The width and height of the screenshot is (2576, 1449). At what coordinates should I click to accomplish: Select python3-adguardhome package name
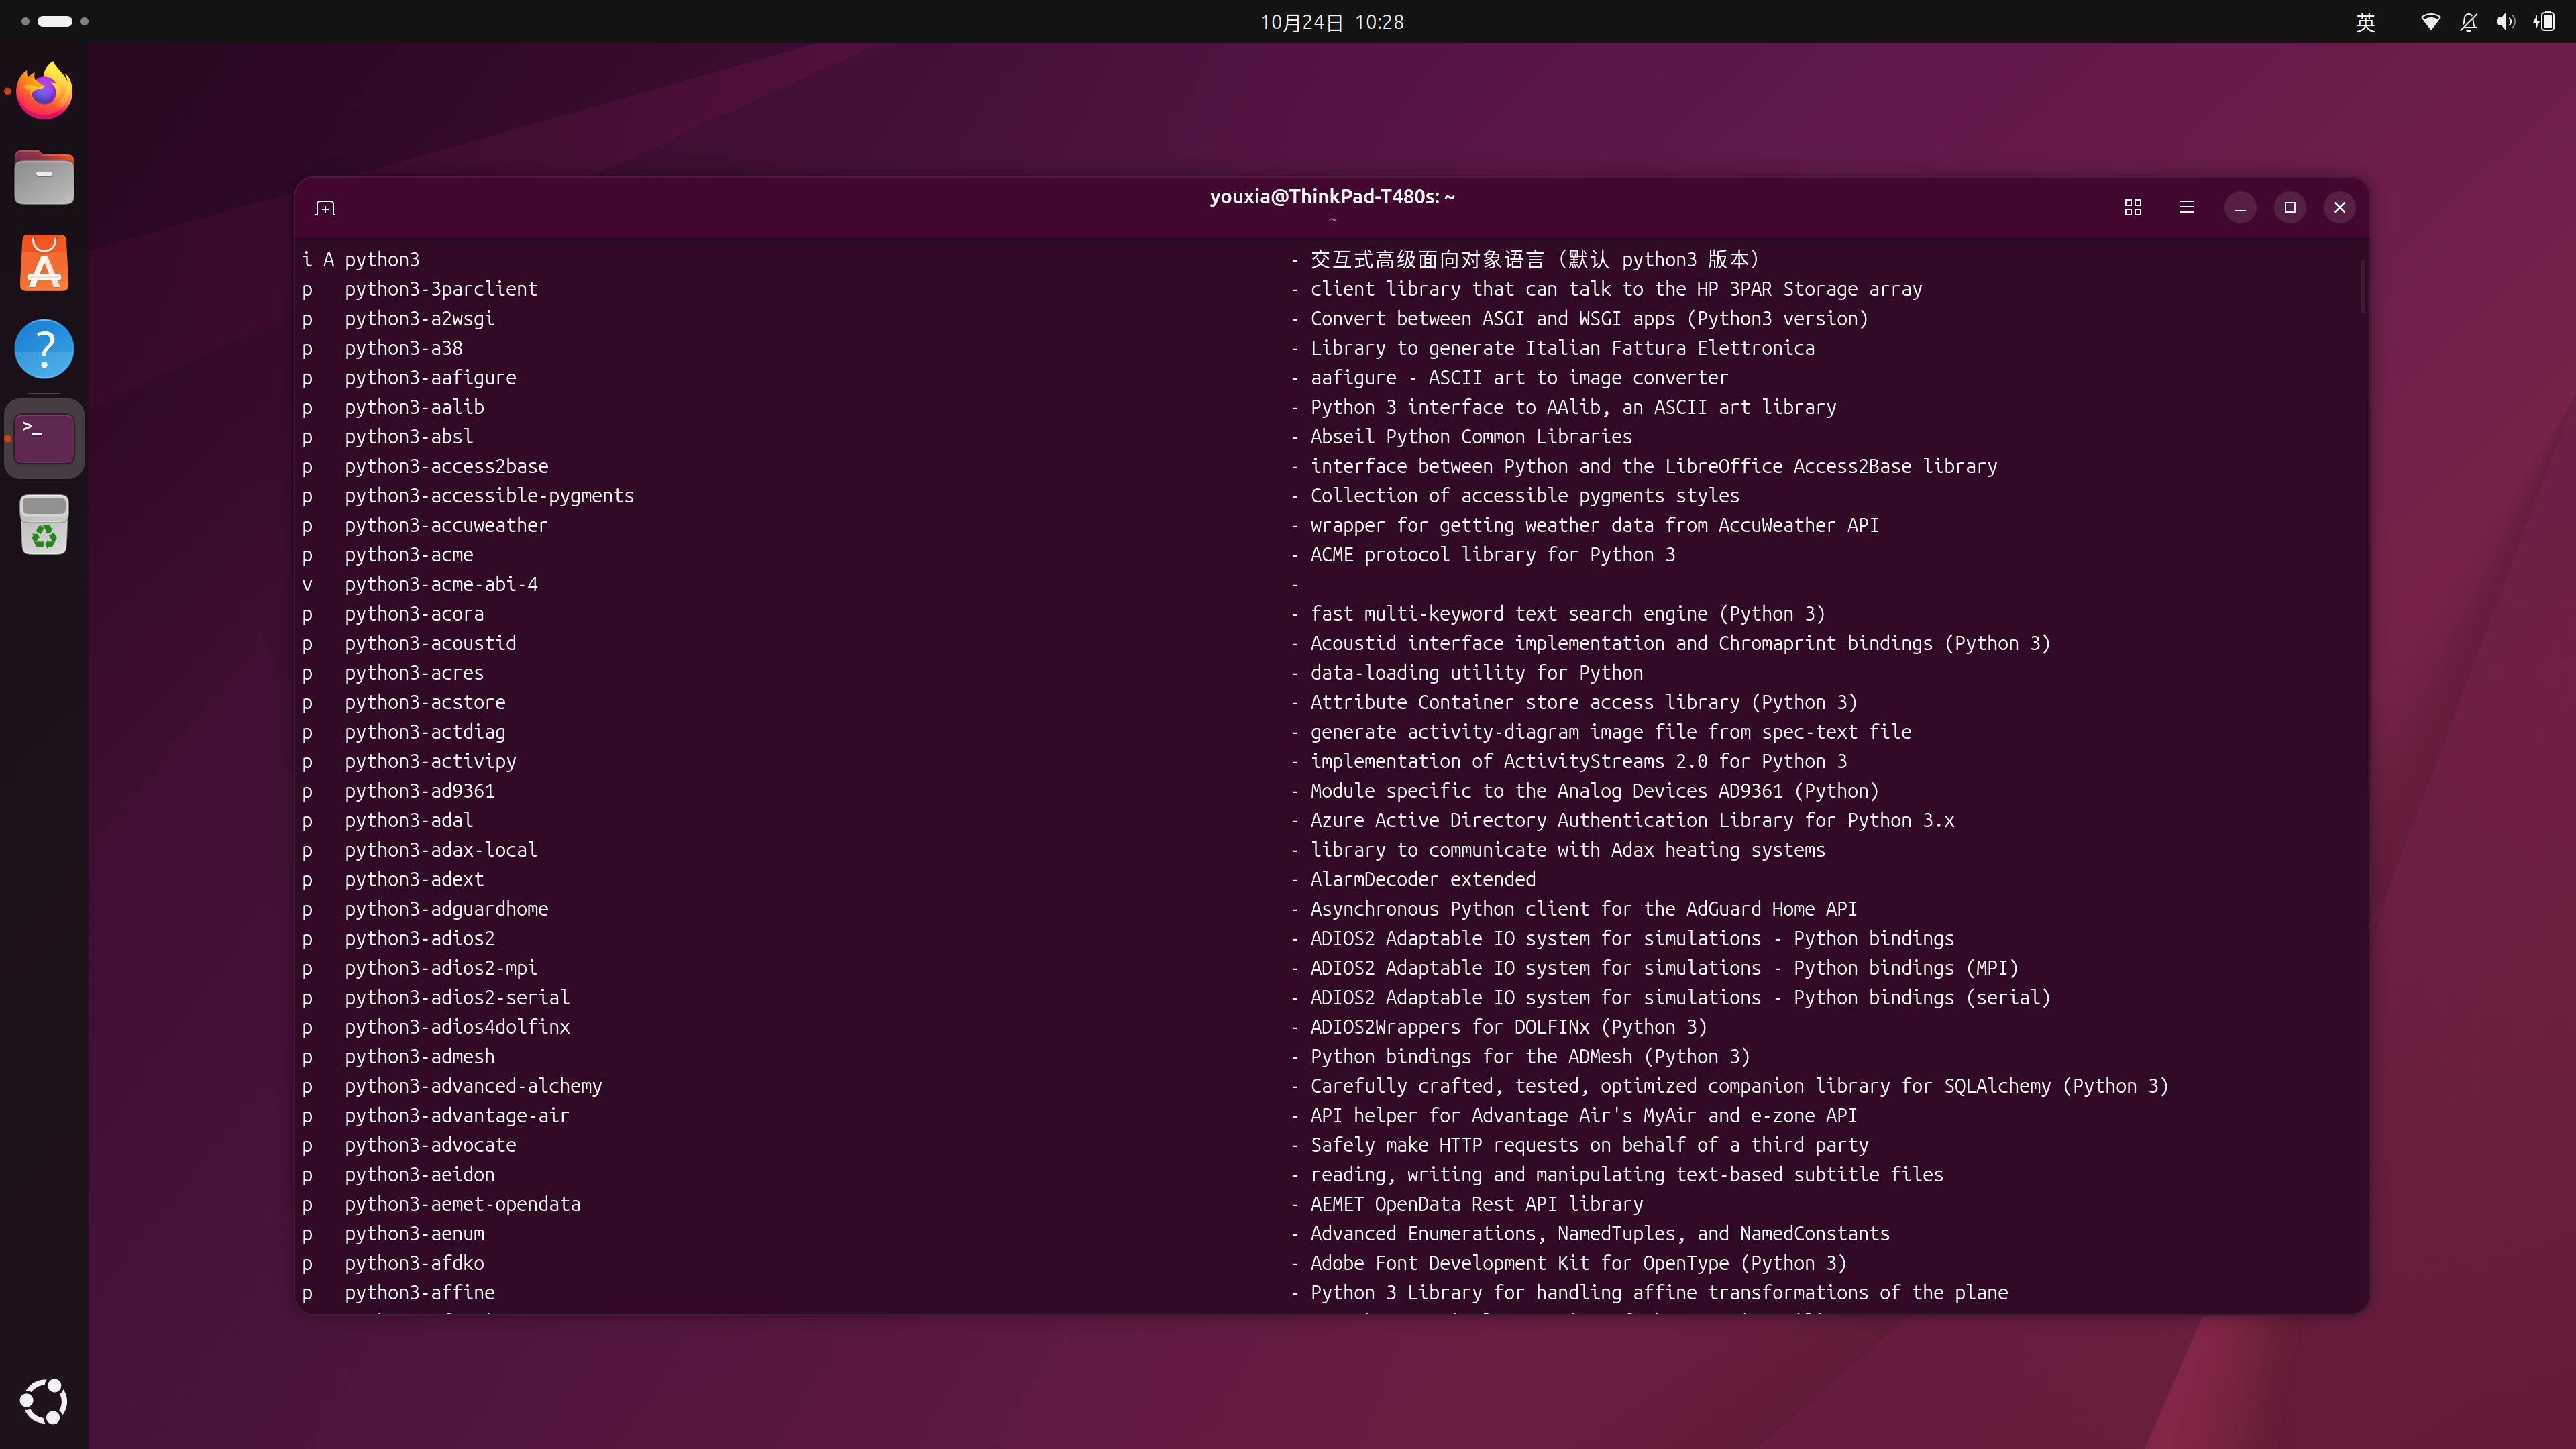pyautogui.click(x=446, y=909)
